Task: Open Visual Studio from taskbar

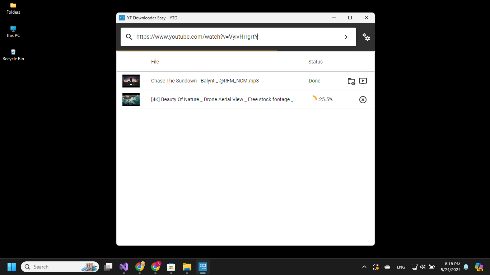Action: 124,267
